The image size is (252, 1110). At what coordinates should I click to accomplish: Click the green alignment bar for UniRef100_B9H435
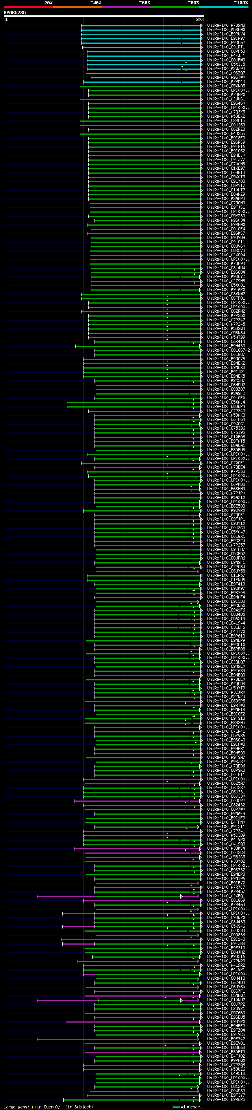(139, 346)
